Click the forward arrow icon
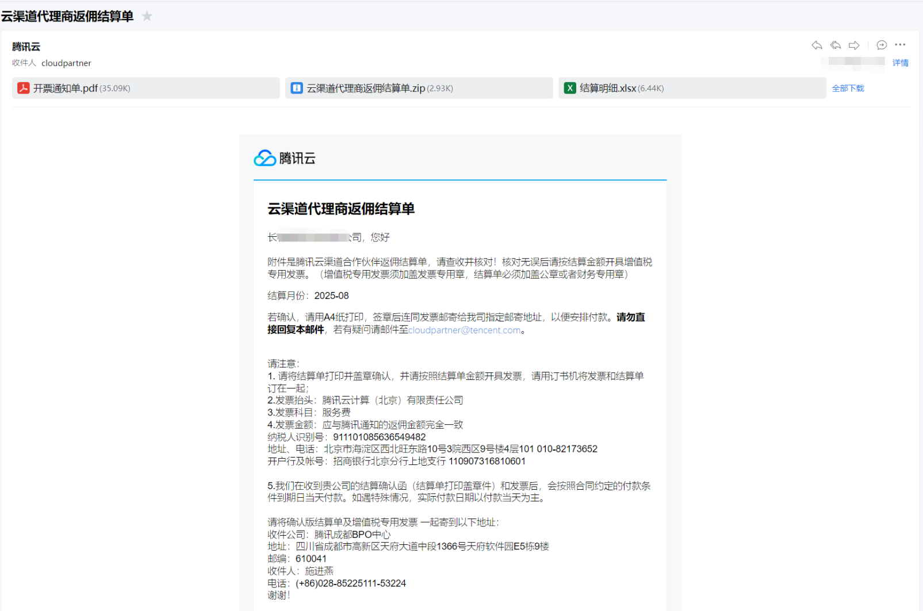Screen dimensions: 923x611 (855, 45)
